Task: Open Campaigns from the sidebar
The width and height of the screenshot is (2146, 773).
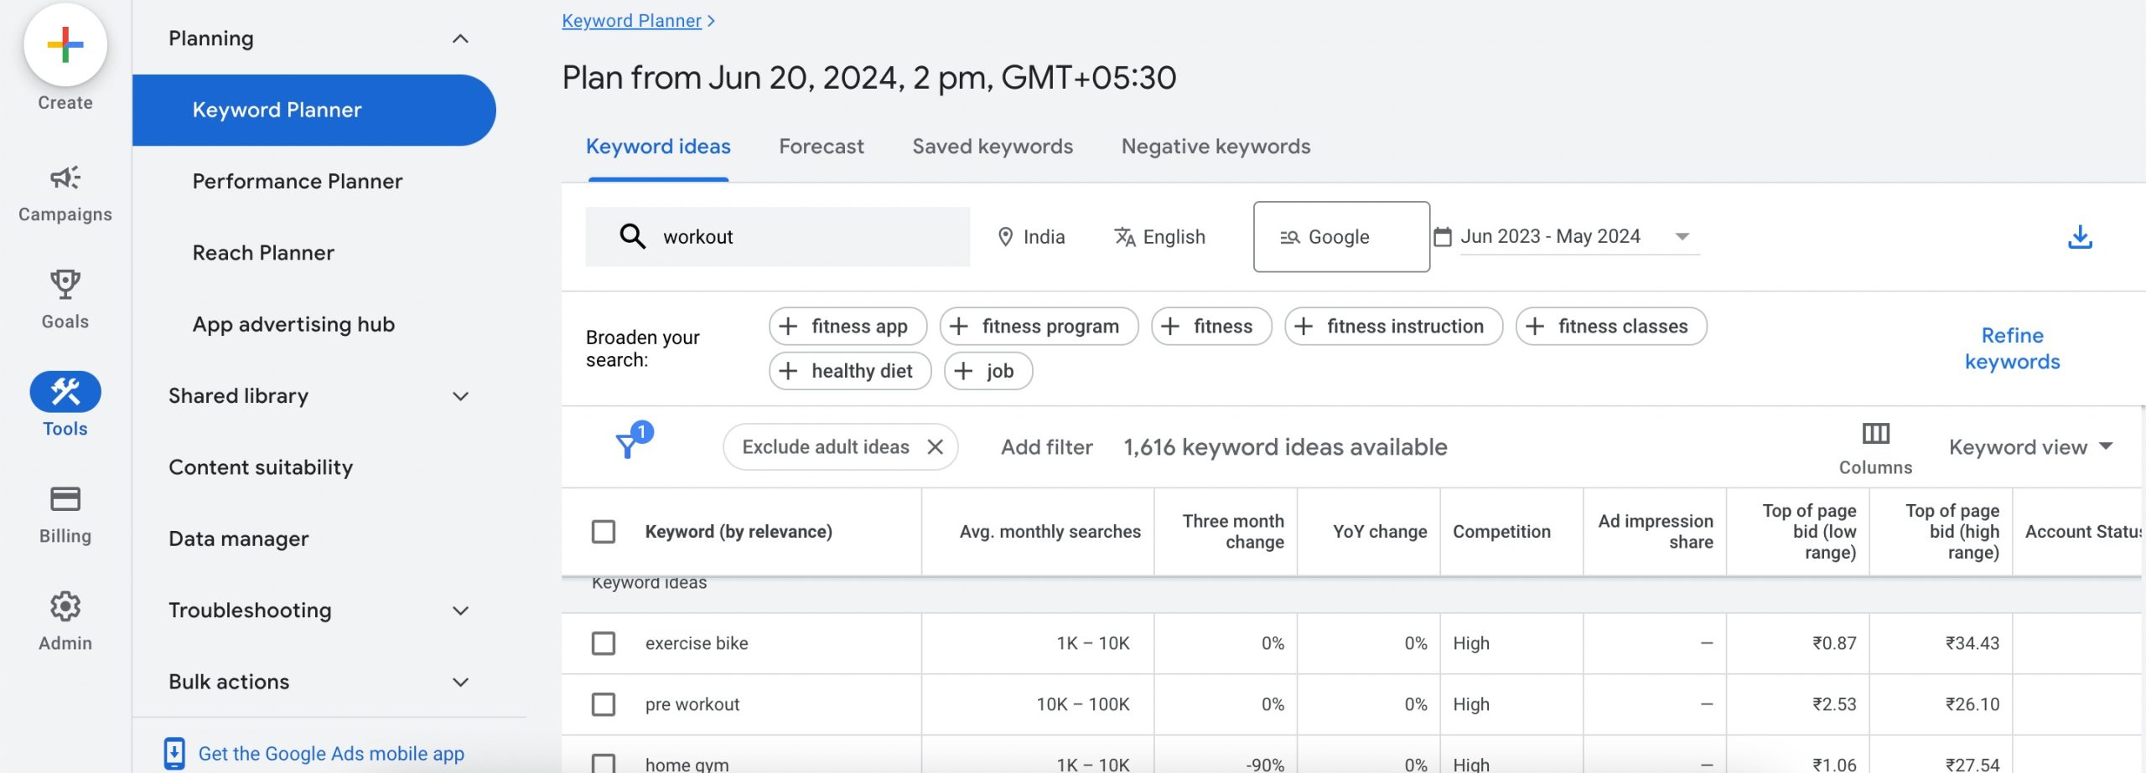Action: click(x=65, y=193)
